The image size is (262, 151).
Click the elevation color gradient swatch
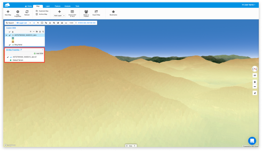(x=13, y=40)
